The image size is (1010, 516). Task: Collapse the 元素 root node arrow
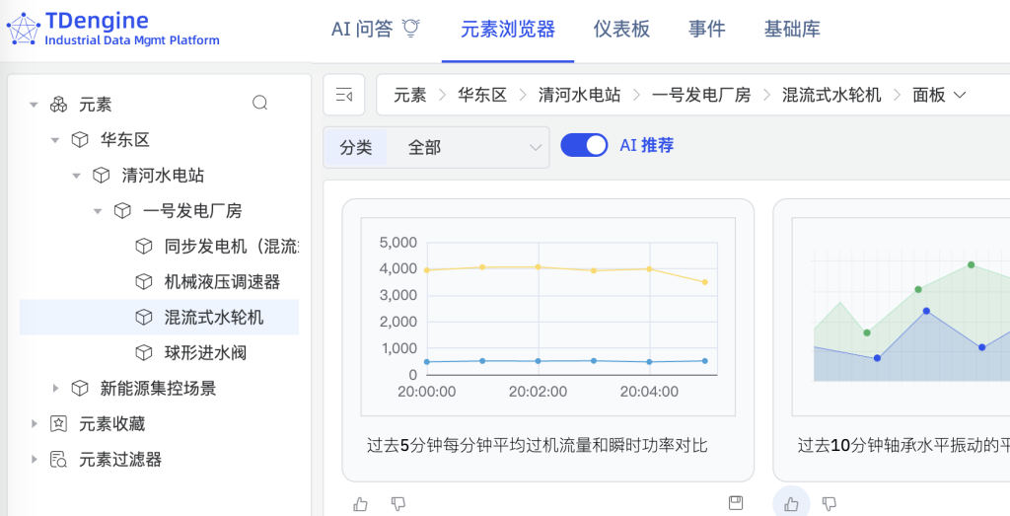[x=35, y=105]
